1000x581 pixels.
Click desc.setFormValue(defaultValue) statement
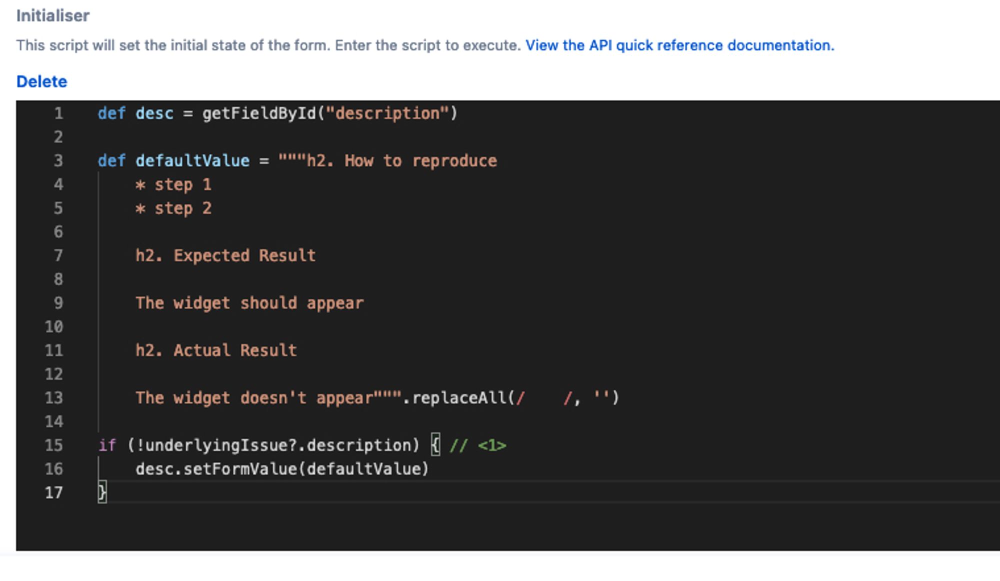click(282, 469)
